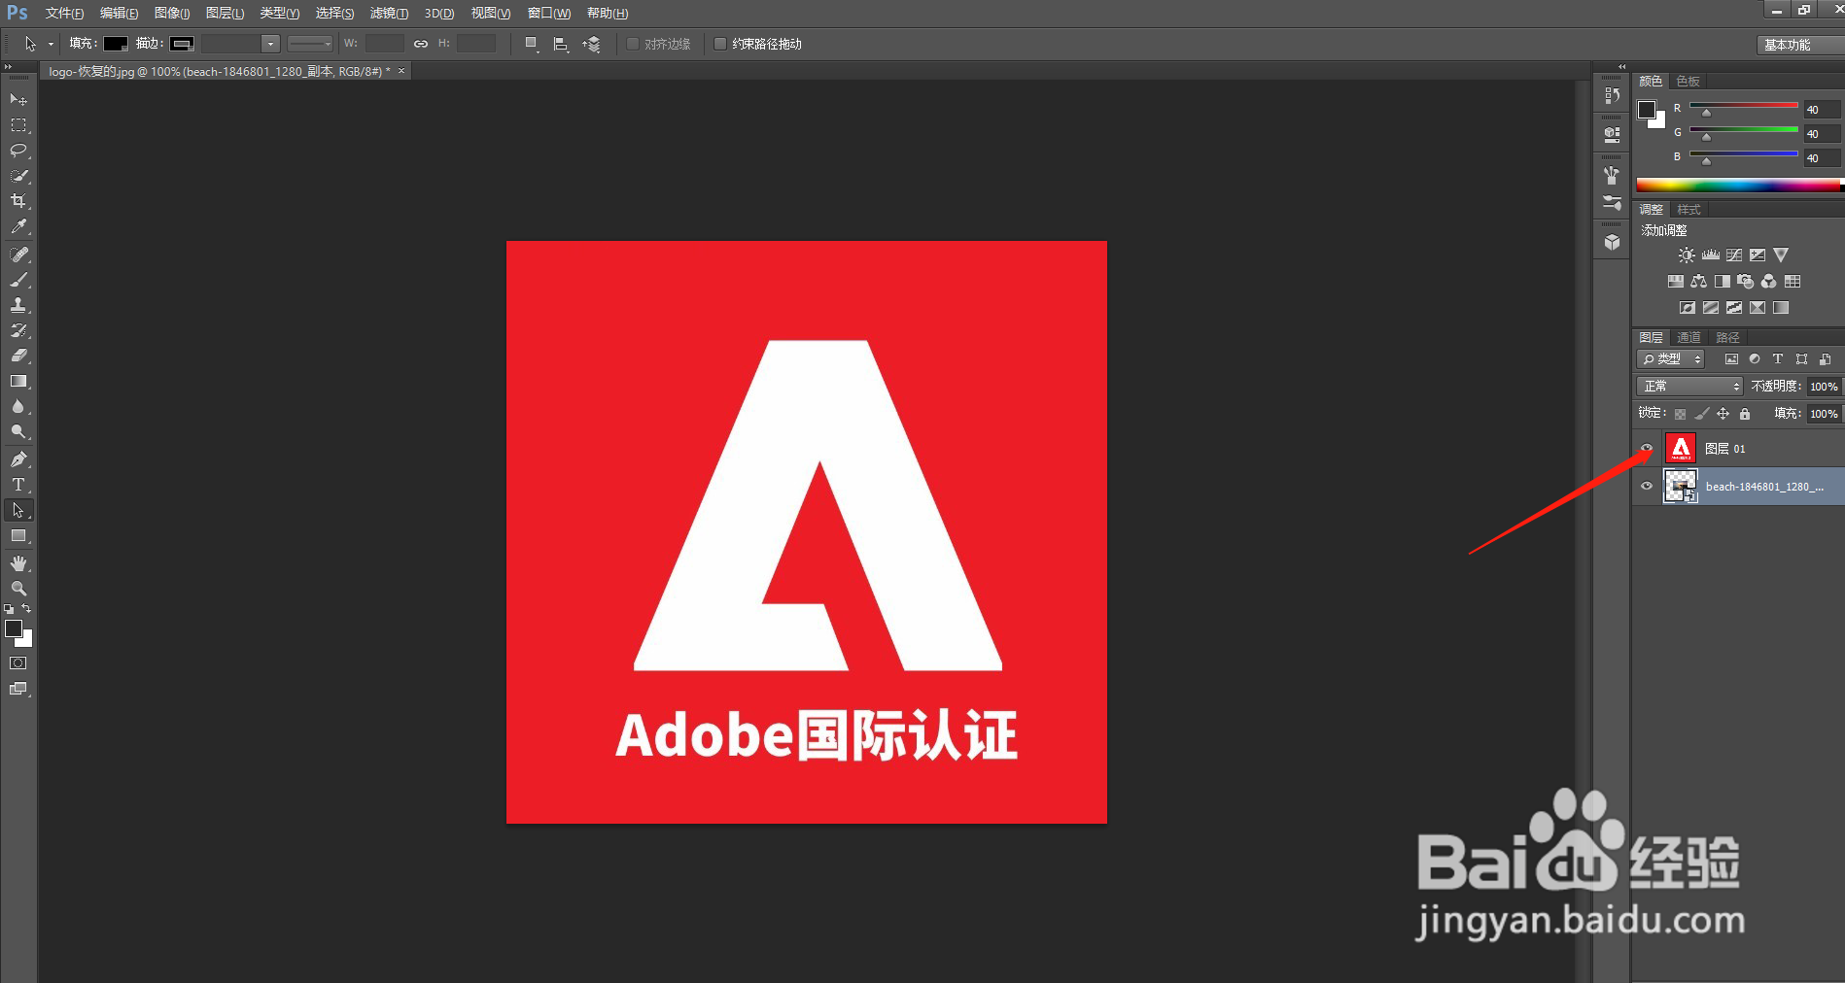Select the Quick Selection tool
This screenshot has height=983, width=1845.
[x=18, y=176]
